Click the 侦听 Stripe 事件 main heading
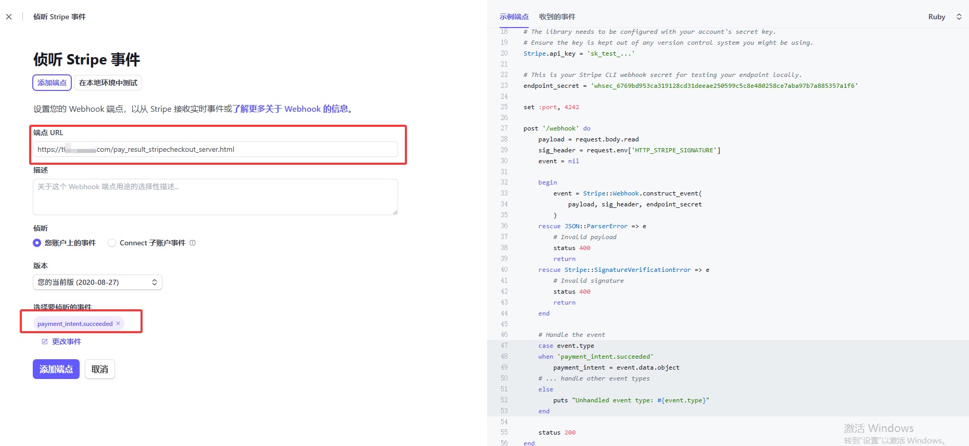The height and width of the screenshot is (446, 969). pos(87,59)
